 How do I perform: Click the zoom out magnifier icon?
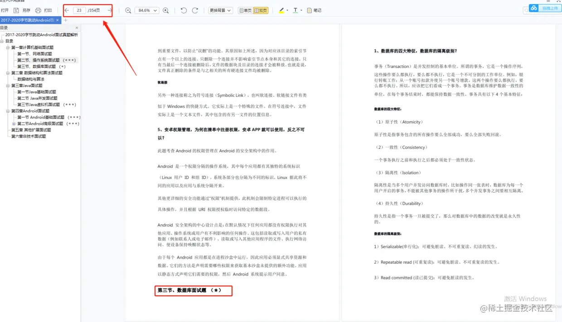coord(128,10)
